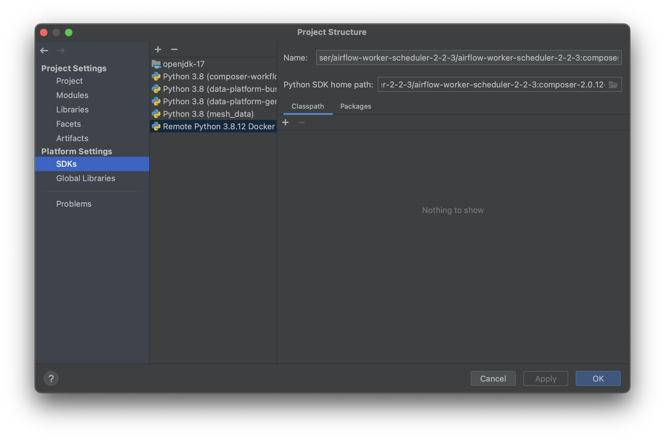Select the openjdk-17 SDK entry

pos(184,64)
